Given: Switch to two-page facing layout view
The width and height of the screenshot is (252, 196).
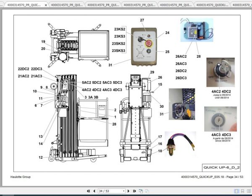Looking at the screenshot, I should point(249,191).
